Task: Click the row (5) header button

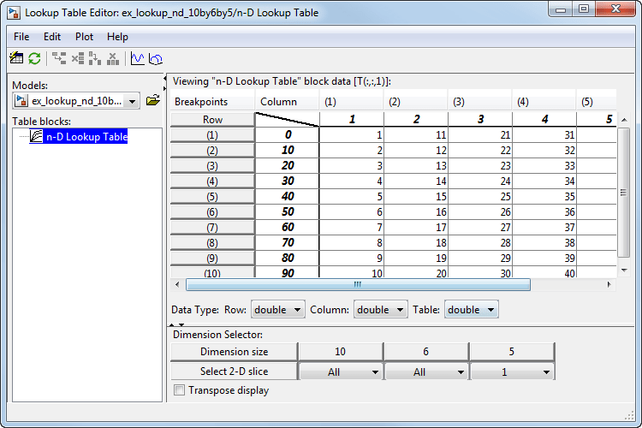Action: (212, 197)
